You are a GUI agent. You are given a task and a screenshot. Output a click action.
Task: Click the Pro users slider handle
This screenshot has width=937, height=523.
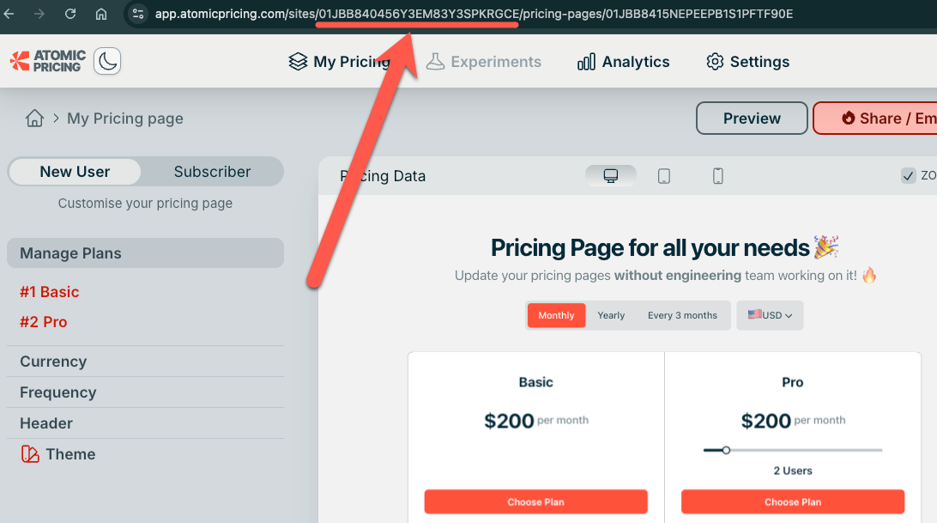(x=726, y=450)
